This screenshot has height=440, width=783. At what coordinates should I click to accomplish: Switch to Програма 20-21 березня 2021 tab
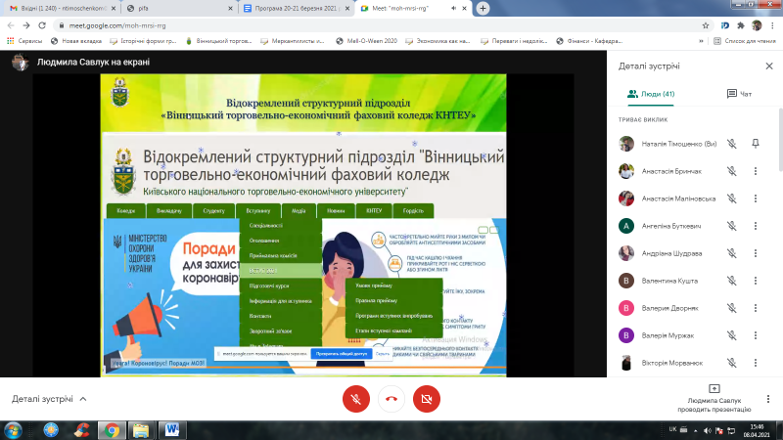(297, 9)
